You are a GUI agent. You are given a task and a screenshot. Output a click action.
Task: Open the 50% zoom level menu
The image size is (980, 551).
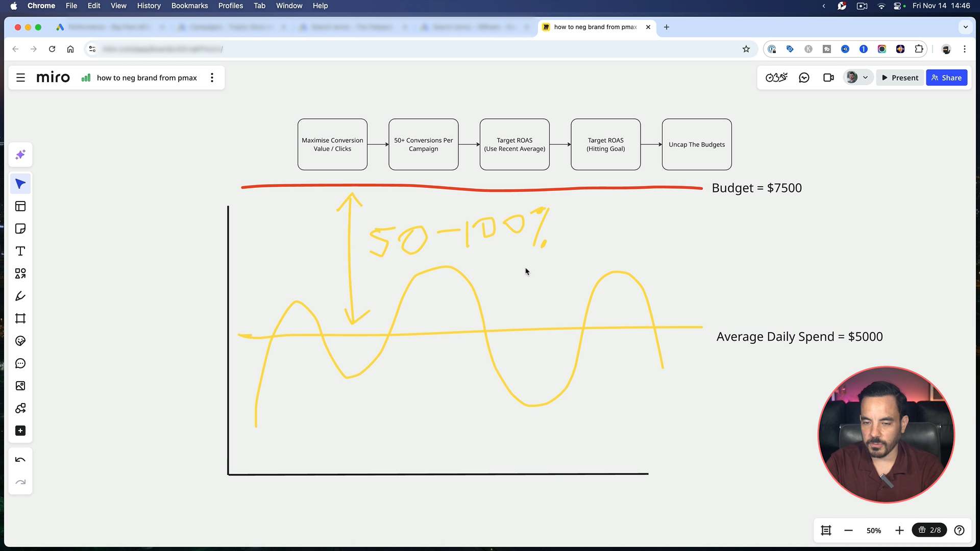873,531
